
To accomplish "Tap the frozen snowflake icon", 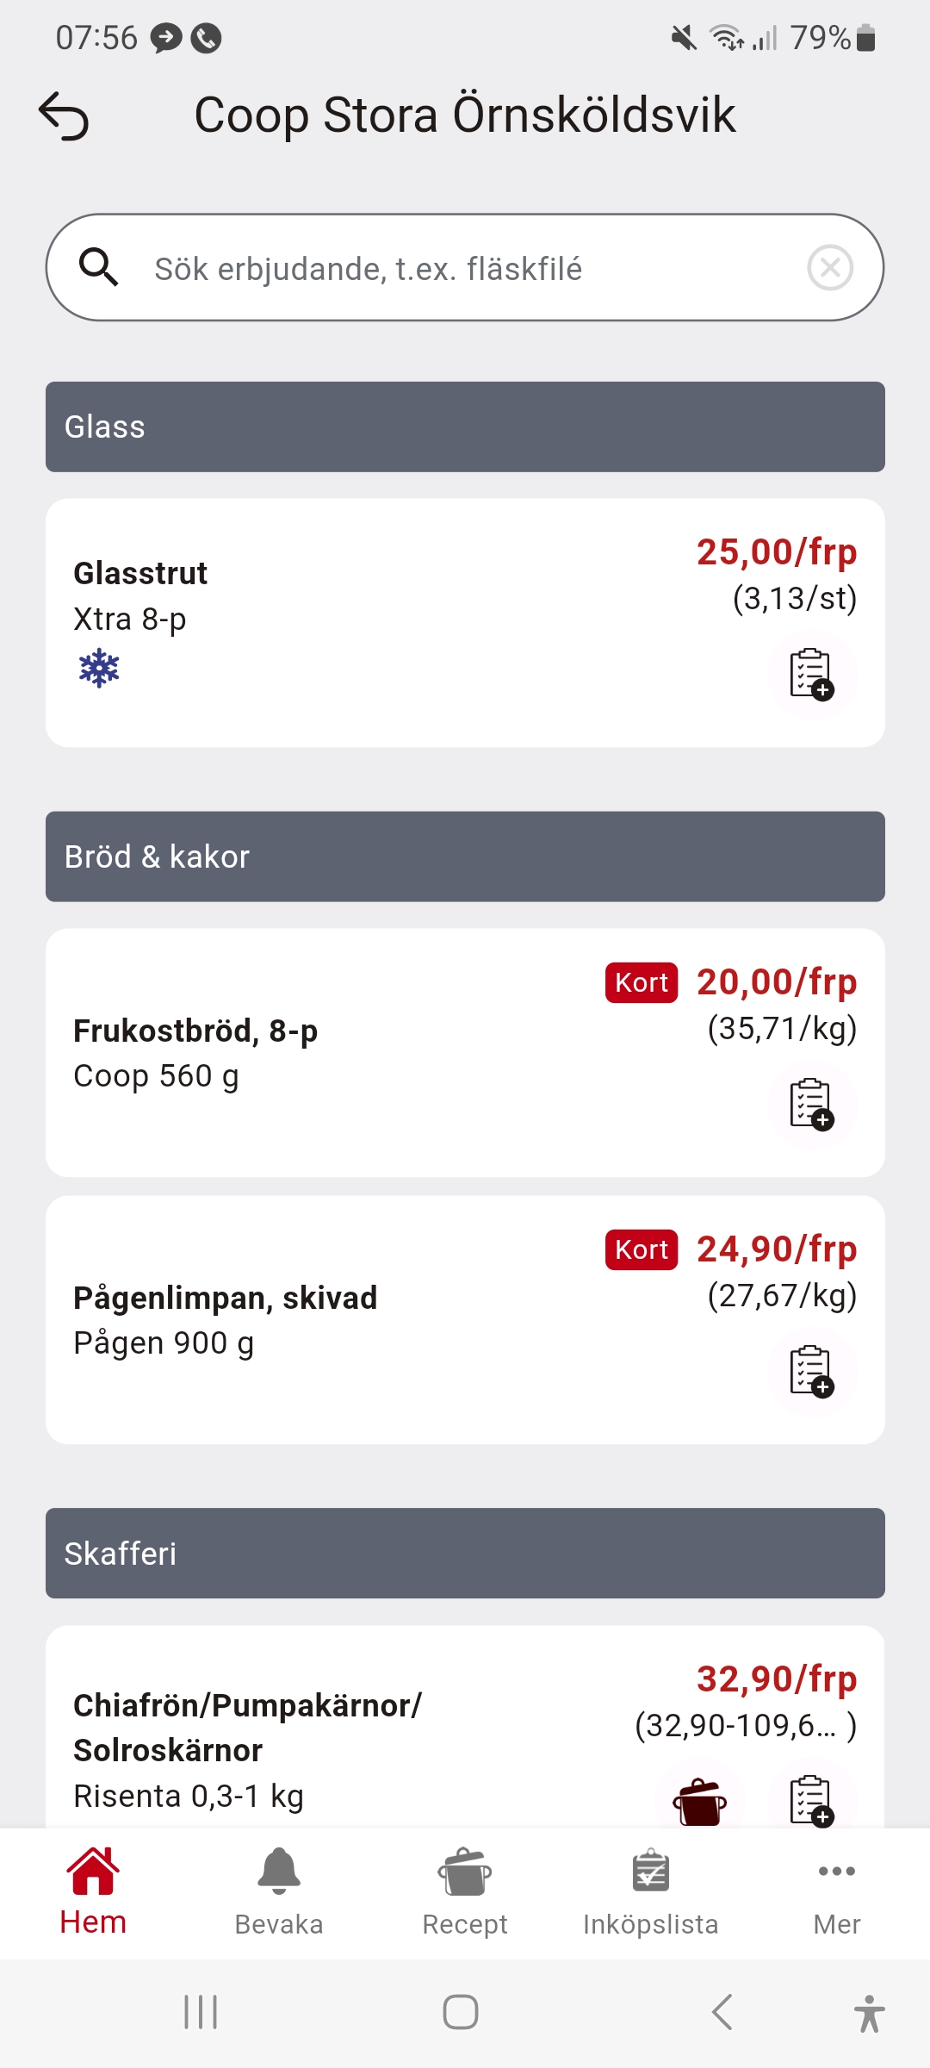I will pos(99,669).
